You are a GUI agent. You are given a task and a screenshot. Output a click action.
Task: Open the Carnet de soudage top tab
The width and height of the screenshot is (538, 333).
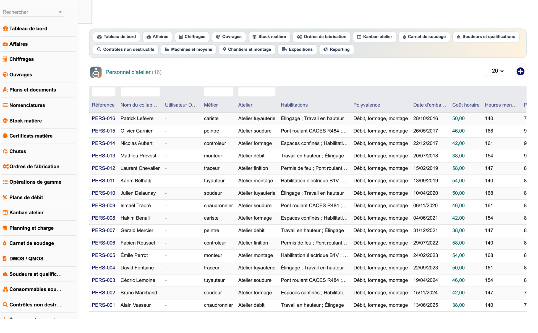pyautogui.click(x=424, y=37)
